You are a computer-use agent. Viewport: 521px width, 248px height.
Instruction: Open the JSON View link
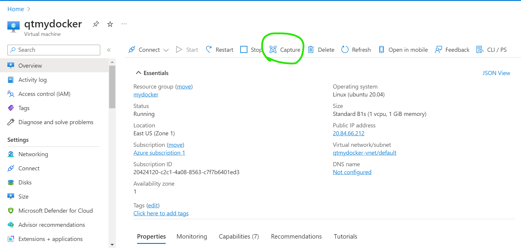(496, 73)
